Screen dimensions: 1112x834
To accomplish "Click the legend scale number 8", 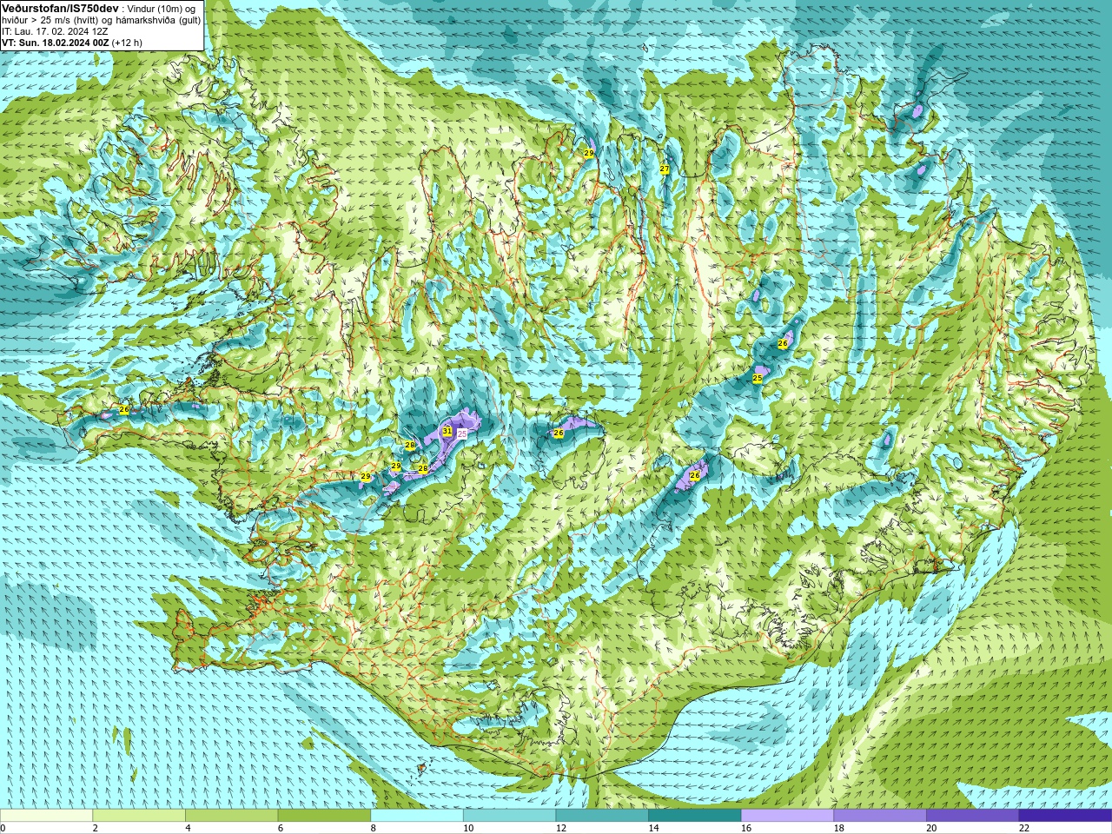I will click(x=373, y=829).
